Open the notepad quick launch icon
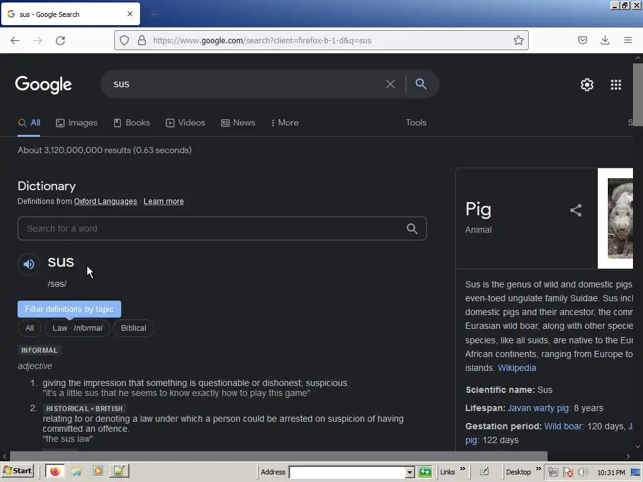This screenshot has width=643, height=482. tap(119, 471)
